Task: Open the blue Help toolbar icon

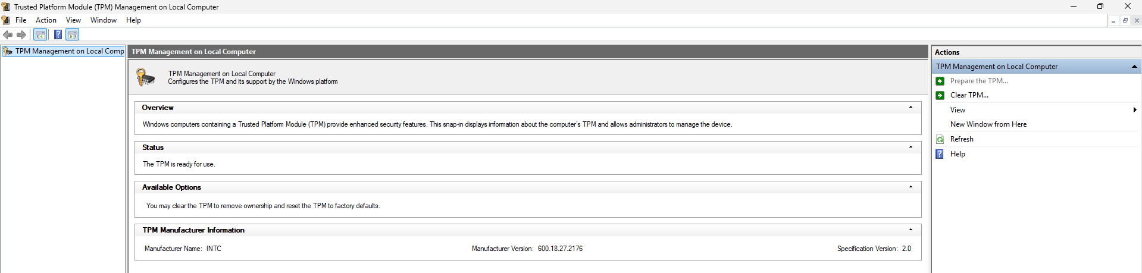Action: point(58,34)
